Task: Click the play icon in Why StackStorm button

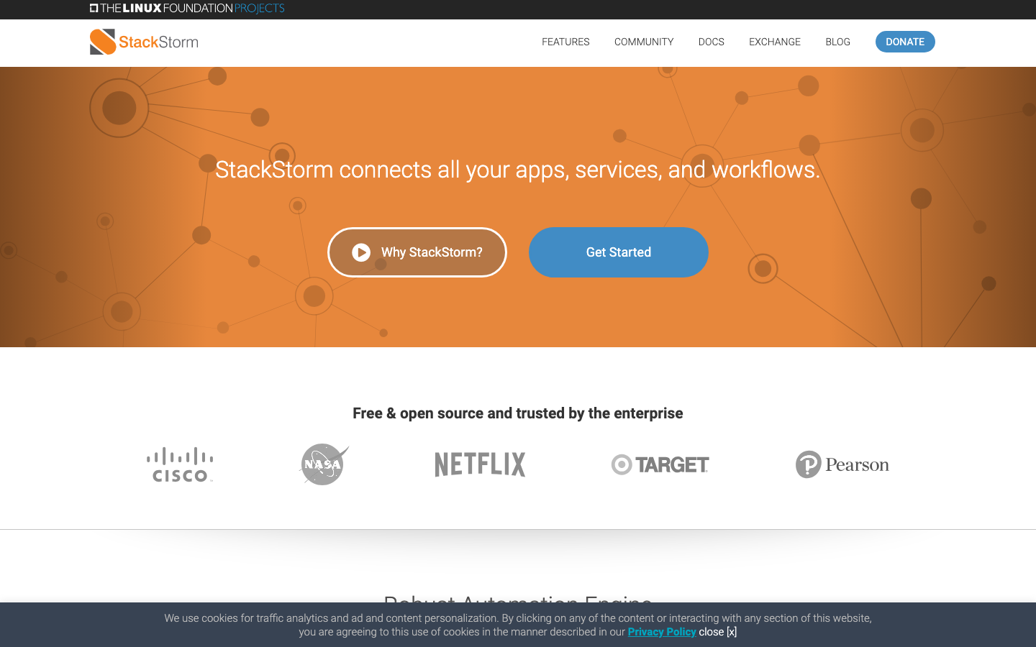Action: (x=360, y=252)
